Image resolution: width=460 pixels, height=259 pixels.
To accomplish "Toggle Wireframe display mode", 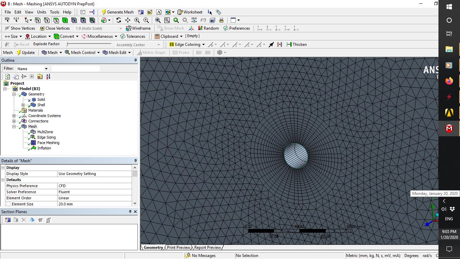I will tap(138, 28).
